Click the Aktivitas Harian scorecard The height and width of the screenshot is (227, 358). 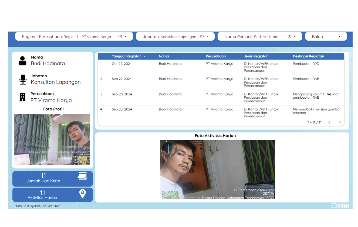click(x=53, y=195)
